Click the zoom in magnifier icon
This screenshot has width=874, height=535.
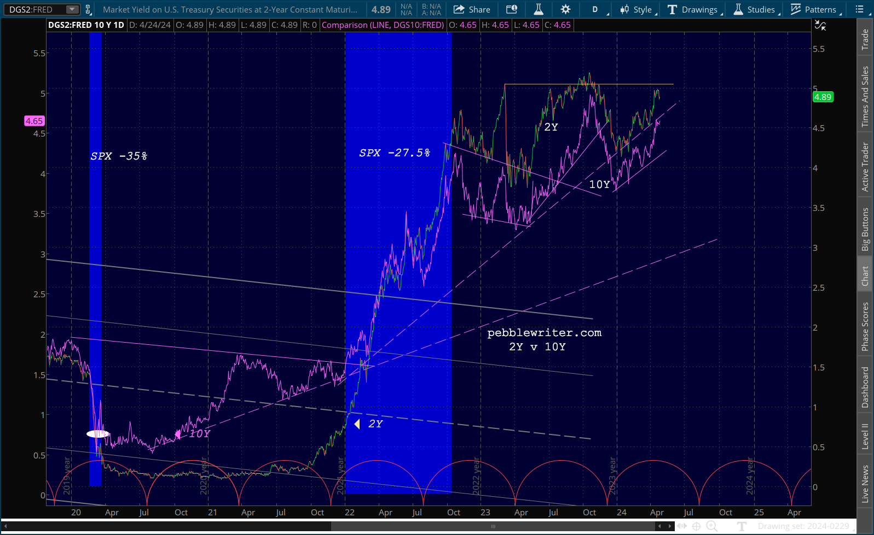711,526
